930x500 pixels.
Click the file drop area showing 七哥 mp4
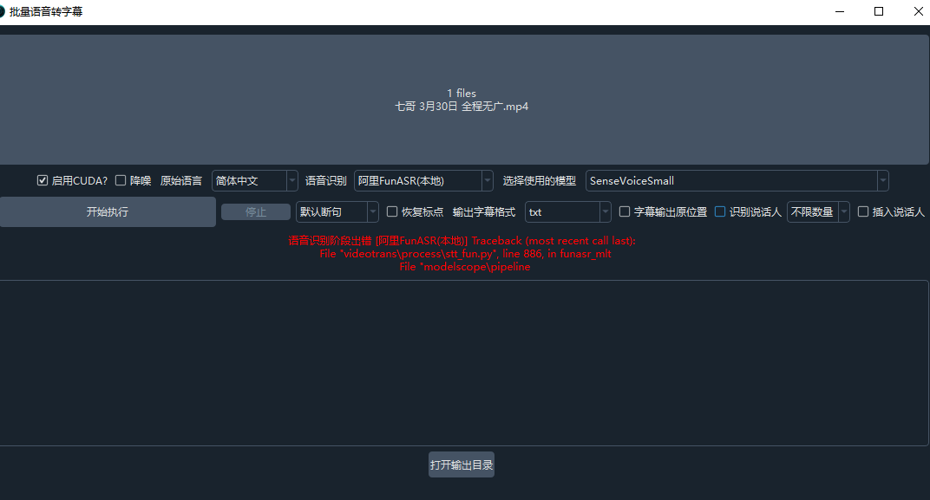tap(462, 100)
